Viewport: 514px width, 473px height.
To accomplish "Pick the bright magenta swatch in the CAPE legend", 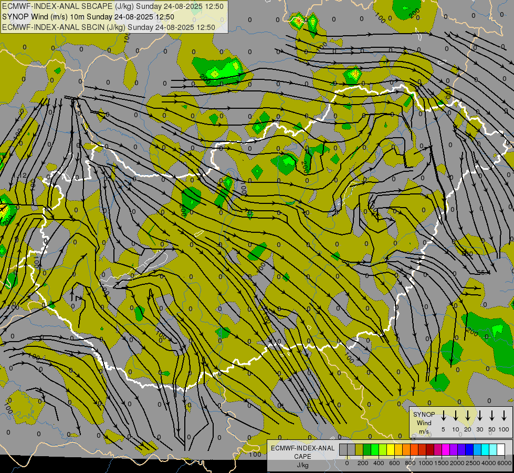I will [446, 449].
